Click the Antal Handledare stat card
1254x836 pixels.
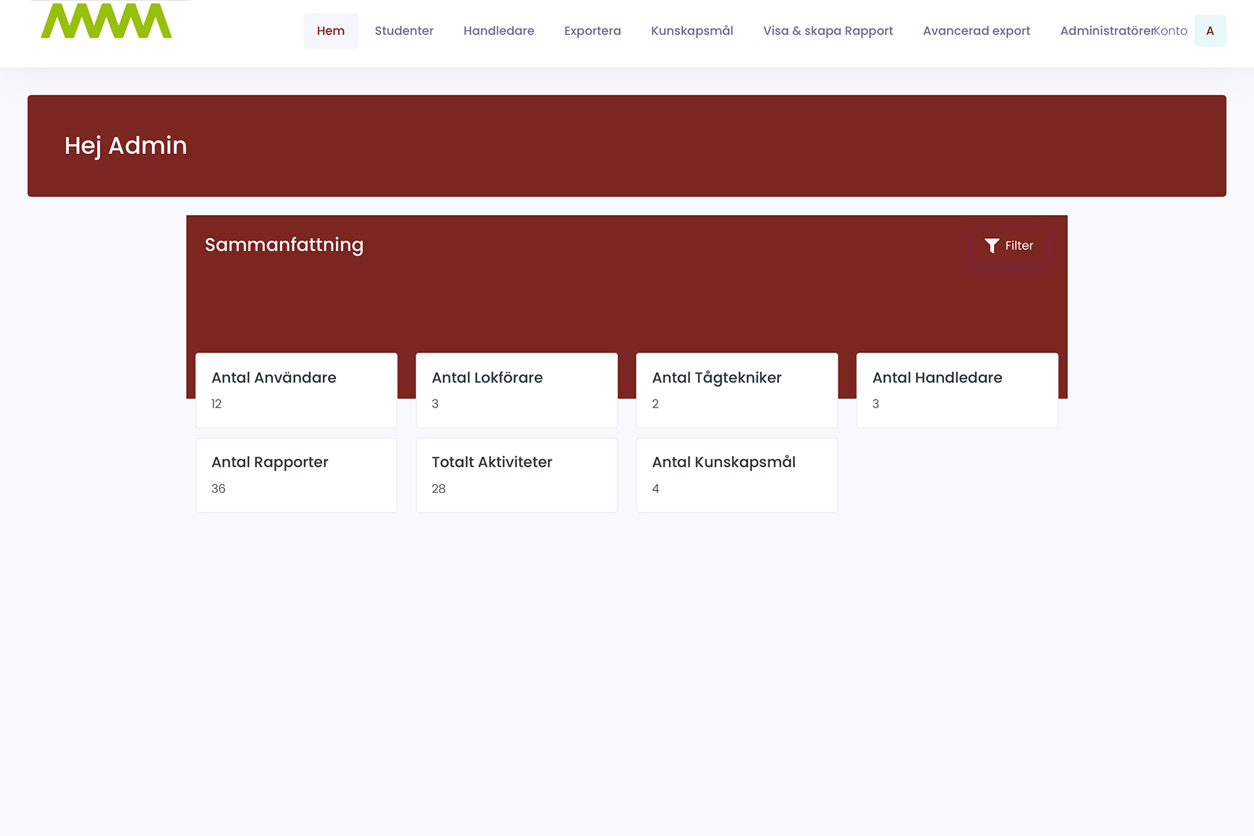point(956,390)
